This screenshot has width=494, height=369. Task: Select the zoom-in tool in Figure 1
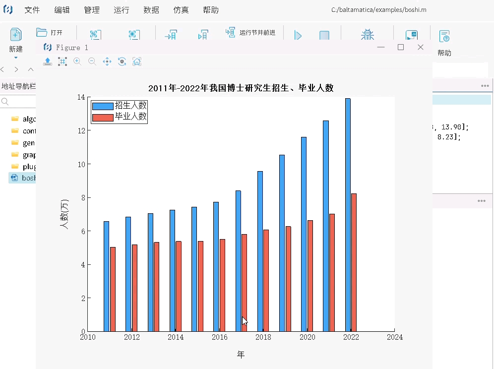pos(77,61)
